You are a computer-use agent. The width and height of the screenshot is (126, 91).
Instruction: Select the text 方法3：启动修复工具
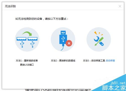tap(94, 60)
